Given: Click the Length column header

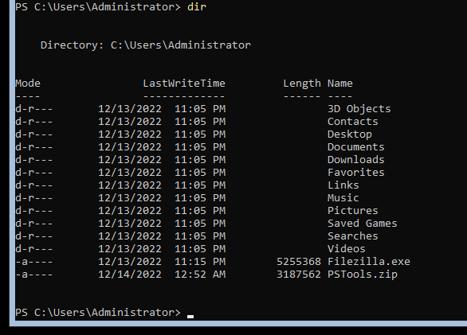Looking at the screenshot, I should (x=302, y=84).
